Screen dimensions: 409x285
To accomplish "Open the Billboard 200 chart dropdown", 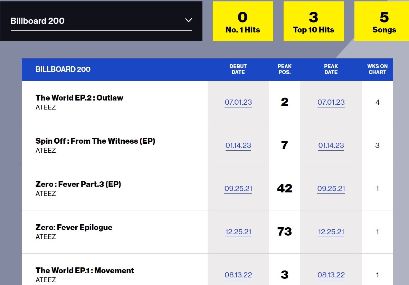I will click(x=101, y=21).
